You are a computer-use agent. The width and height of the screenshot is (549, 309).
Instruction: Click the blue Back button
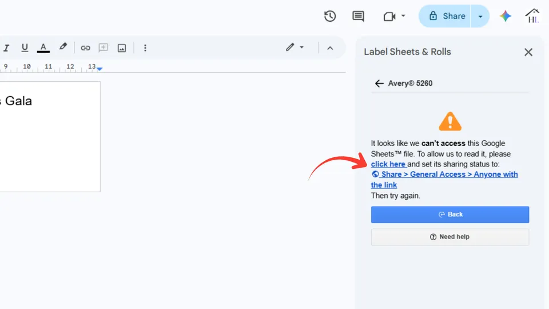[450, 215]
